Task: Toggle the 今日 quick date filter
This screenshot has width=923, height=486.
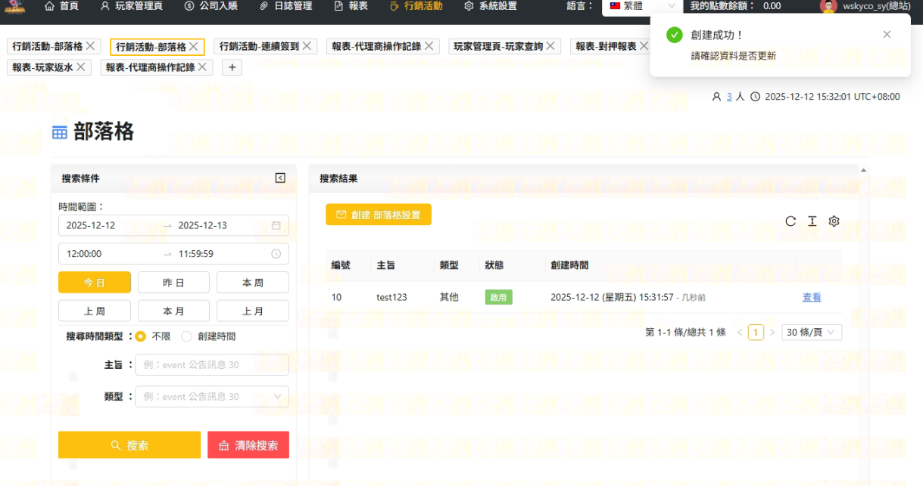Action: point(95,282)
